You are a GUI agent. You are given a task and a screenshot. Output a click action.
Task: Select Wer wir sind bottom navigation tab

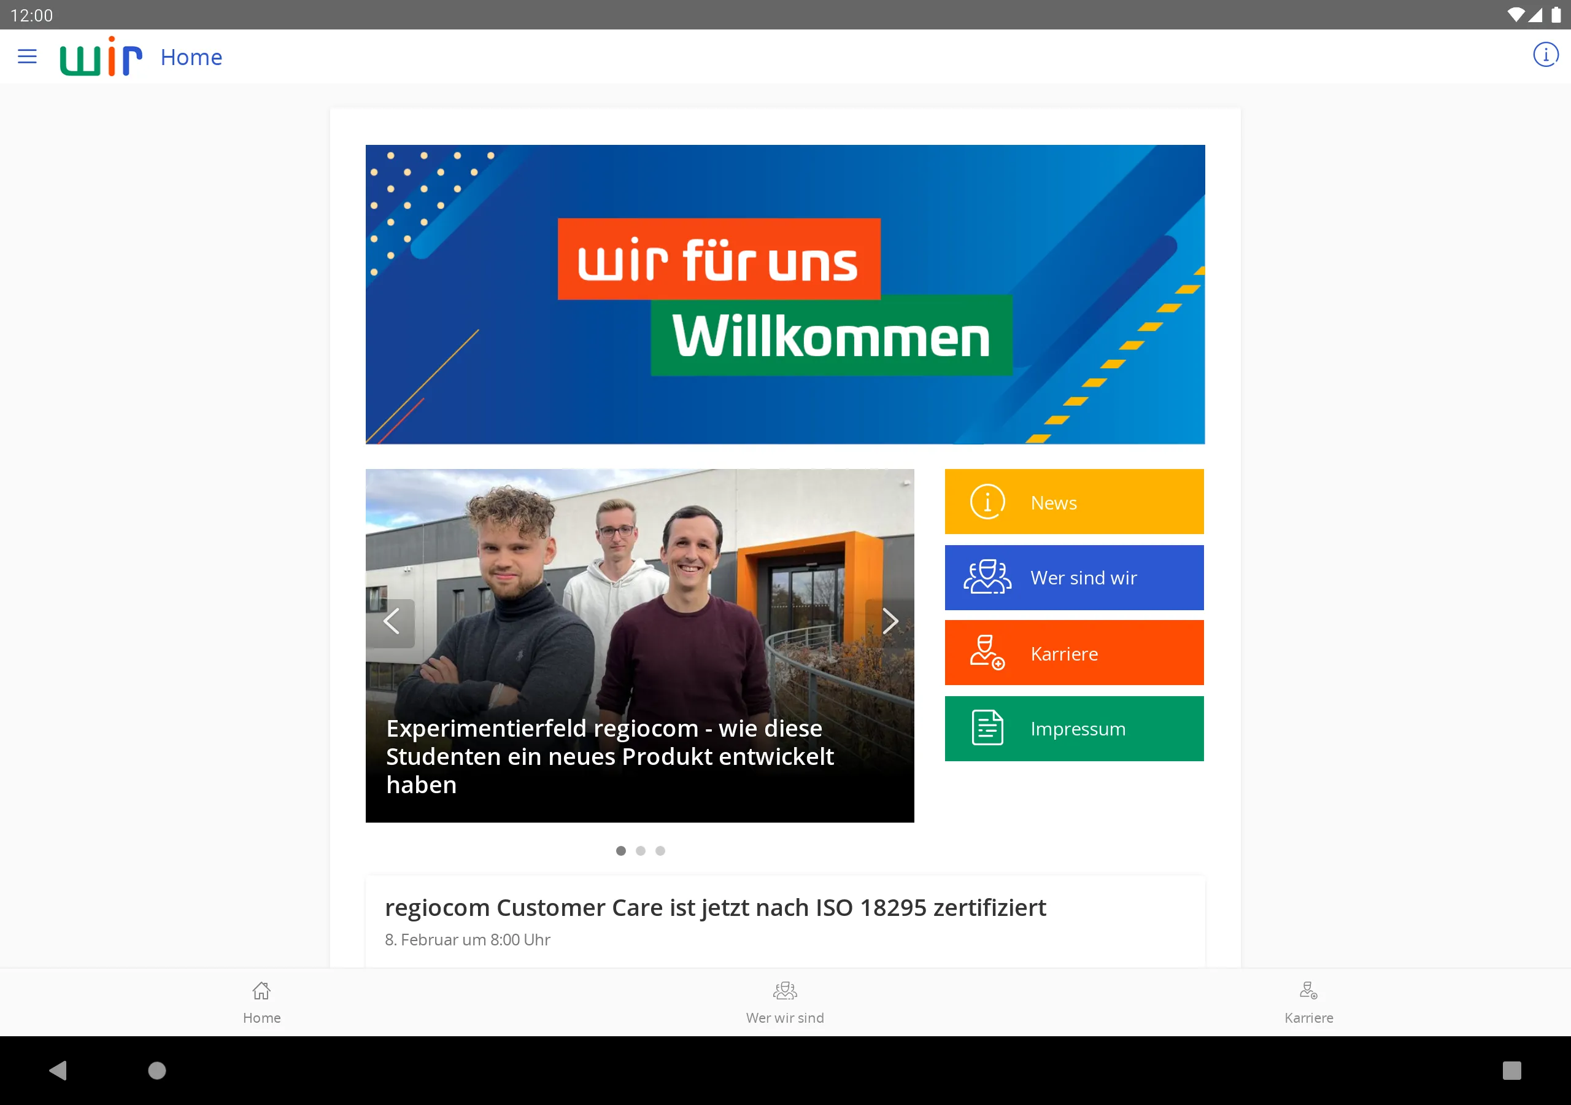click(785, 1002)
